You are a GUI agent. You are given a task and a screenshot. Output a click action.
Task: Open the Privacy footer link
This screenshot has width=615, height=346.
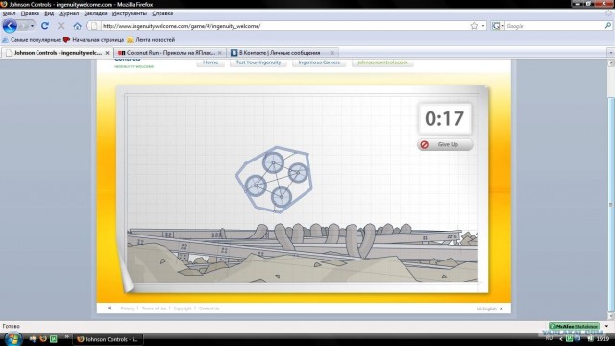tap(127, 309)
